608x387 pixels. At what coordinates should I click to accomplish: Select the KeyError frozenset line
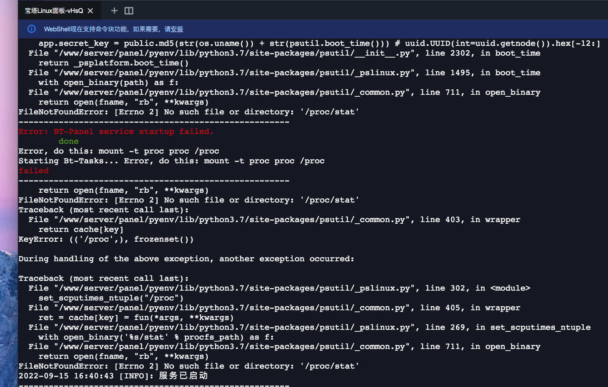click(x=106, y=239)
